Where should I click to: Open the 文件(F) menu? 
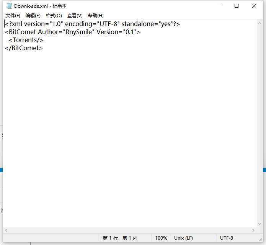13,16
